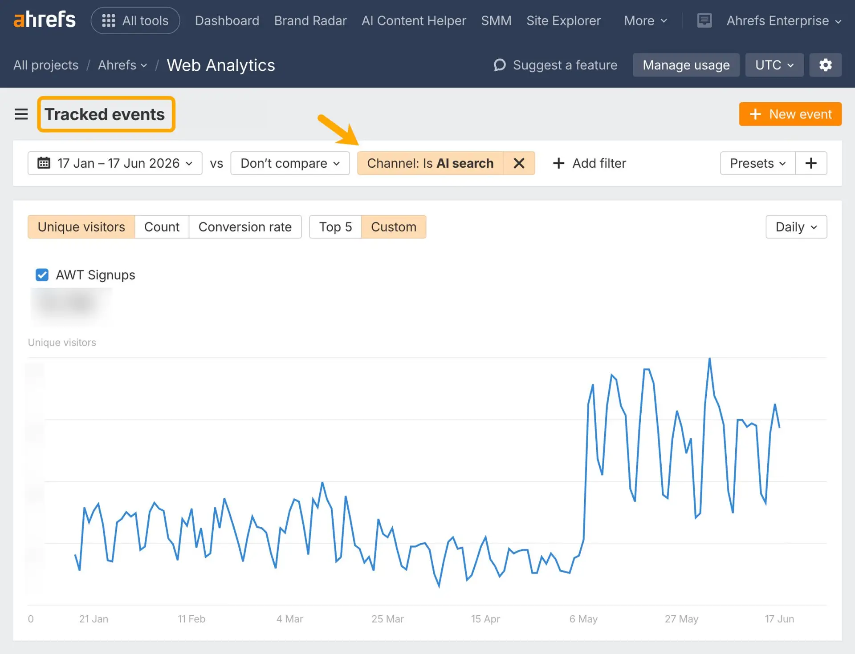Go to Brand Radar in navigation
This screenshot has width=855, height=654.
click(310, 20)
